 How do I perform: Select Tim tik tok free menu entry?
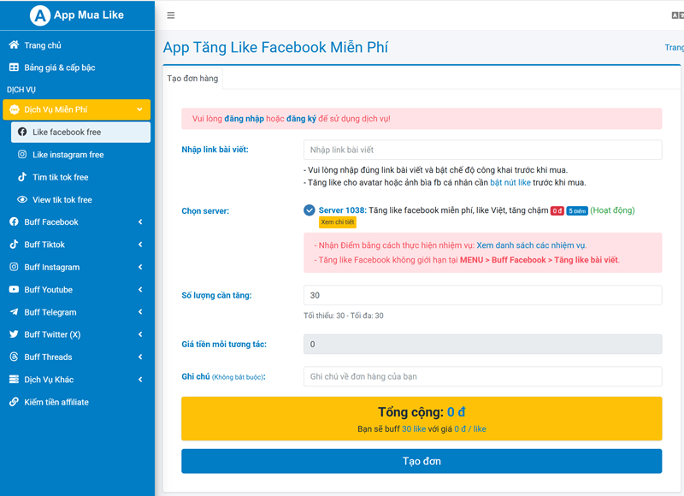click(x=80, y=177)
